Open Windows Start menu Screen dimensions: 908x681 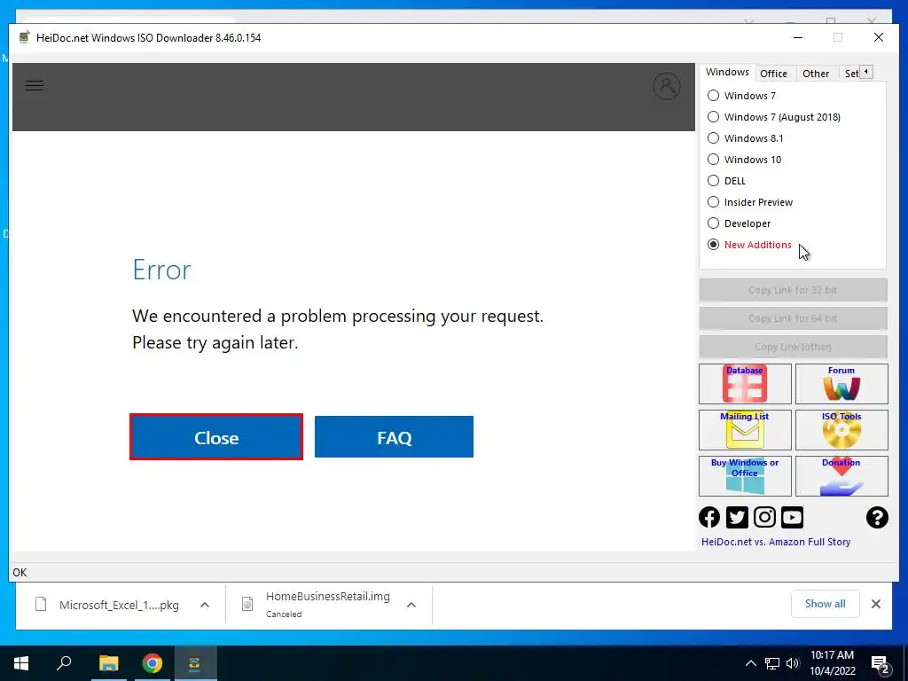coord(21,663)
